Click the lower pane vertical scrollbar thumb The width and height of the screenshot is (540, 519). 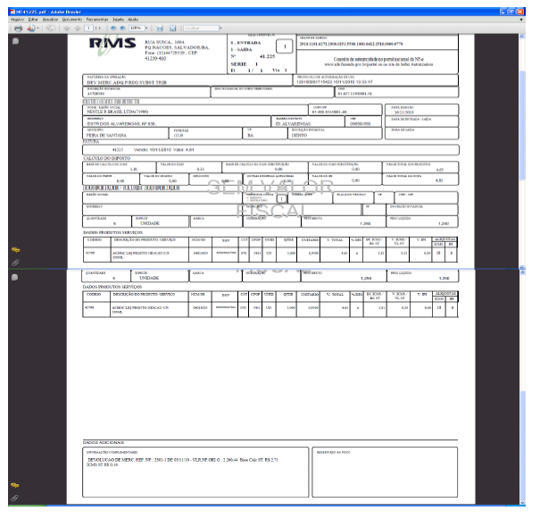click(522, 448)
